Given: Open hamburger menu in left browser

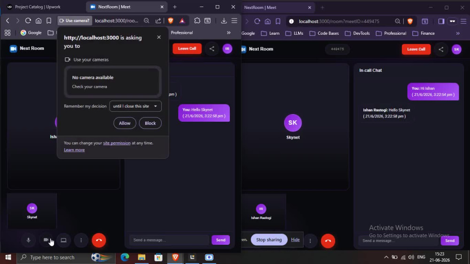Looking at the screenshot, I should [235, 21].
